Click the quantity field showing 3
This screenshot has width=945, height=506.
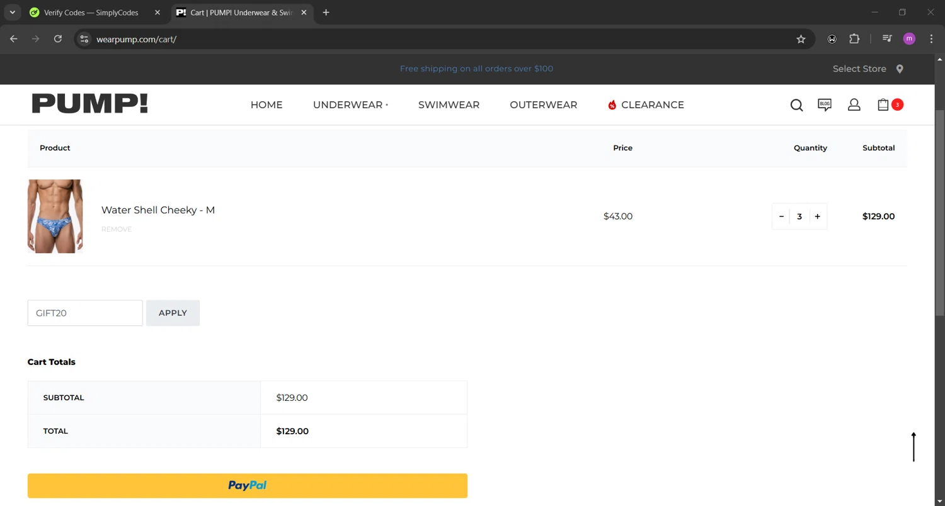click(799, 216)
